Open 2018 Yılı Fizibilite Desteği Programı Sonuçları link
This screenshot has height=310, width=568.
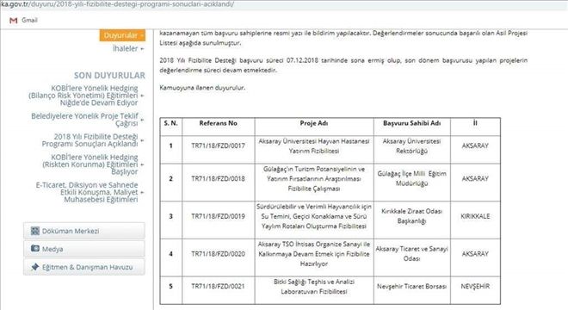click(90, 140)
